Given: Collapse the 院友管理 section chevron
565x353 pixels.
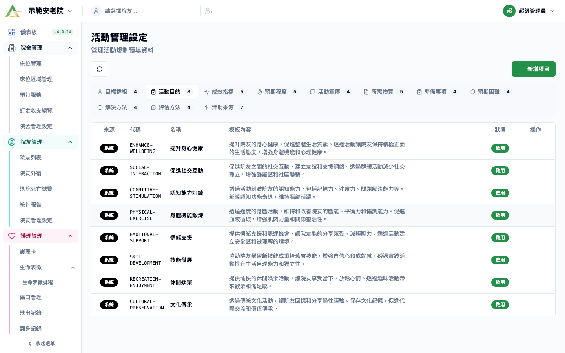Looking at the screenshot, I should pyautogui.click(x=70, y=142).
